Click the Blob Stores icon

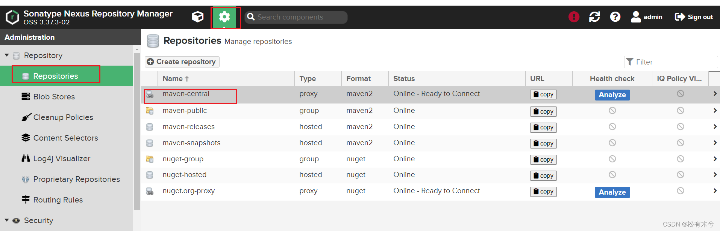pos(26,96)
